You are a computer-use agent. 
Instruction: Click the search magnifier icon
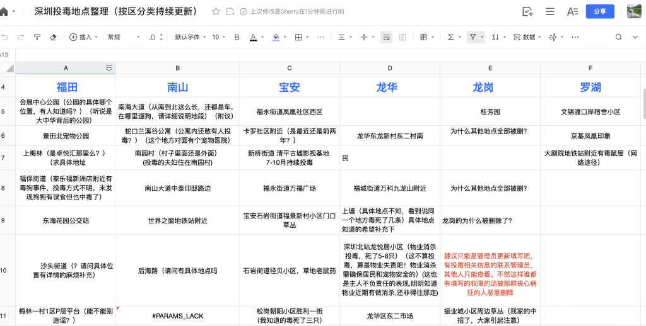619,37
